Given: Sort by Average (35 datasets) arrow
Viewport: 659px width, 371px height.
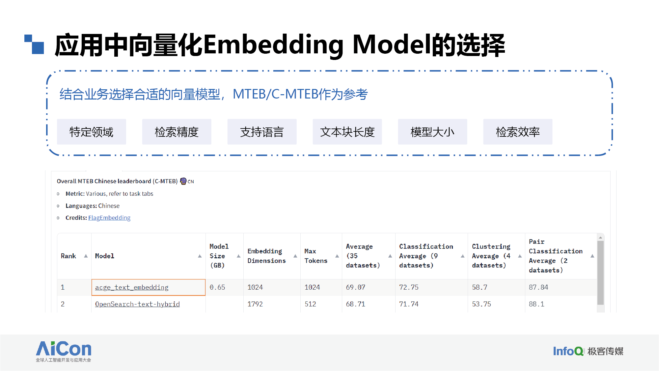Looking at the screenshot, I should (390, 256).
